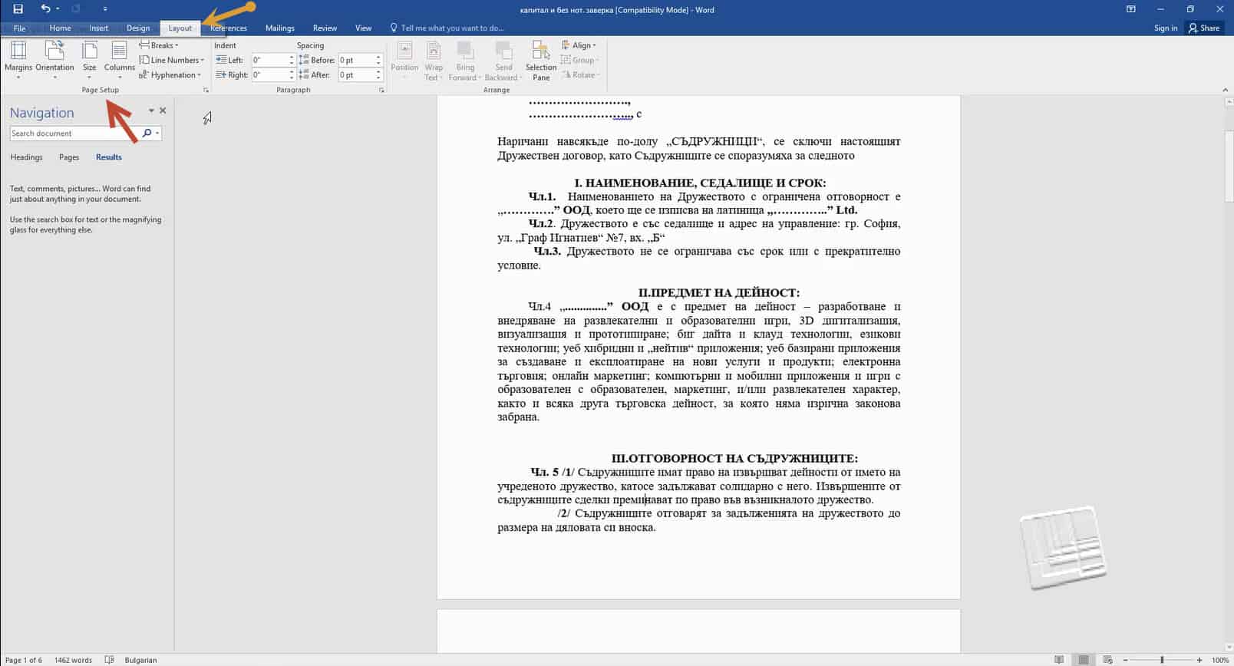The height and width of the screenshot is (666, 1234).
Task: Expand Line Numbers dropdown
Action: point(172,60)
